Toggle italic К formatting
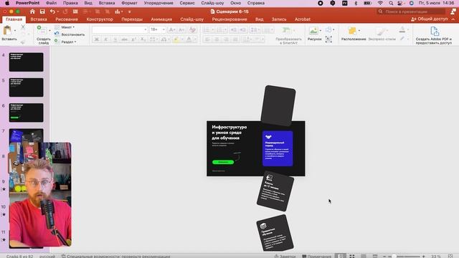Image resolution: width=459 pixels, height=258 pixels. [x=105, y=39]
